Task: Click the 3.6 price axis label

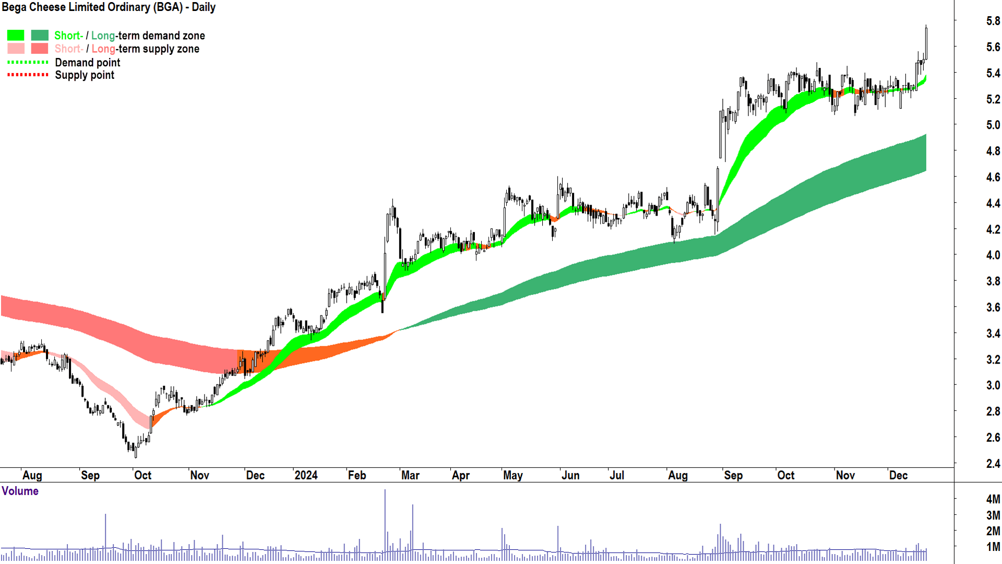Action: (993, 307)
